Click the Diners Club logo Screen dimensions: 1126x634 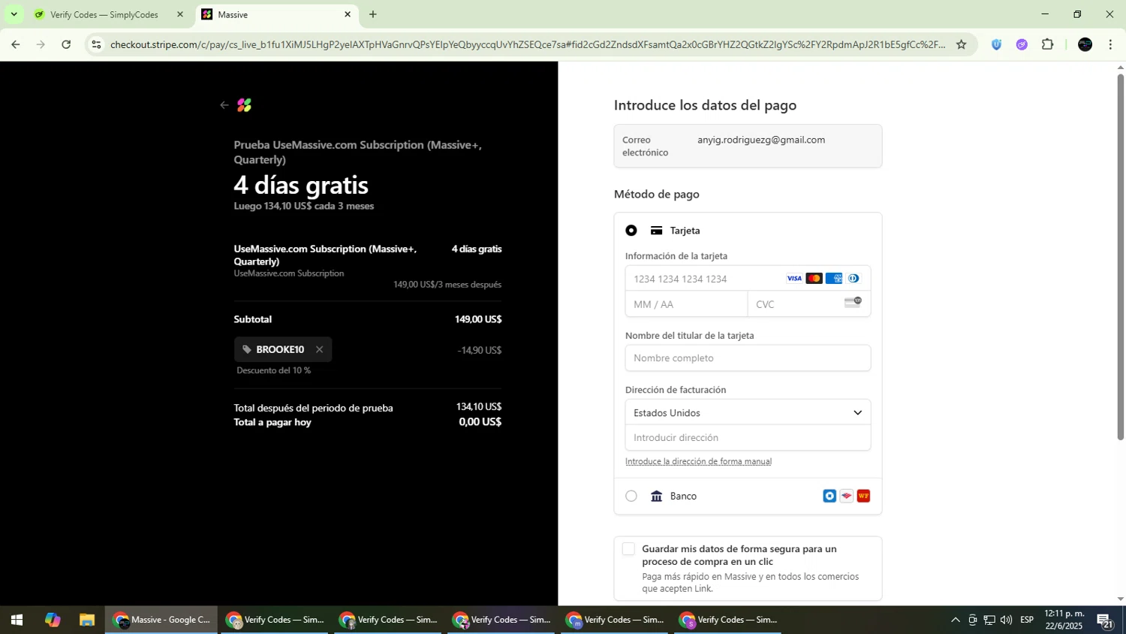point(853,279)
